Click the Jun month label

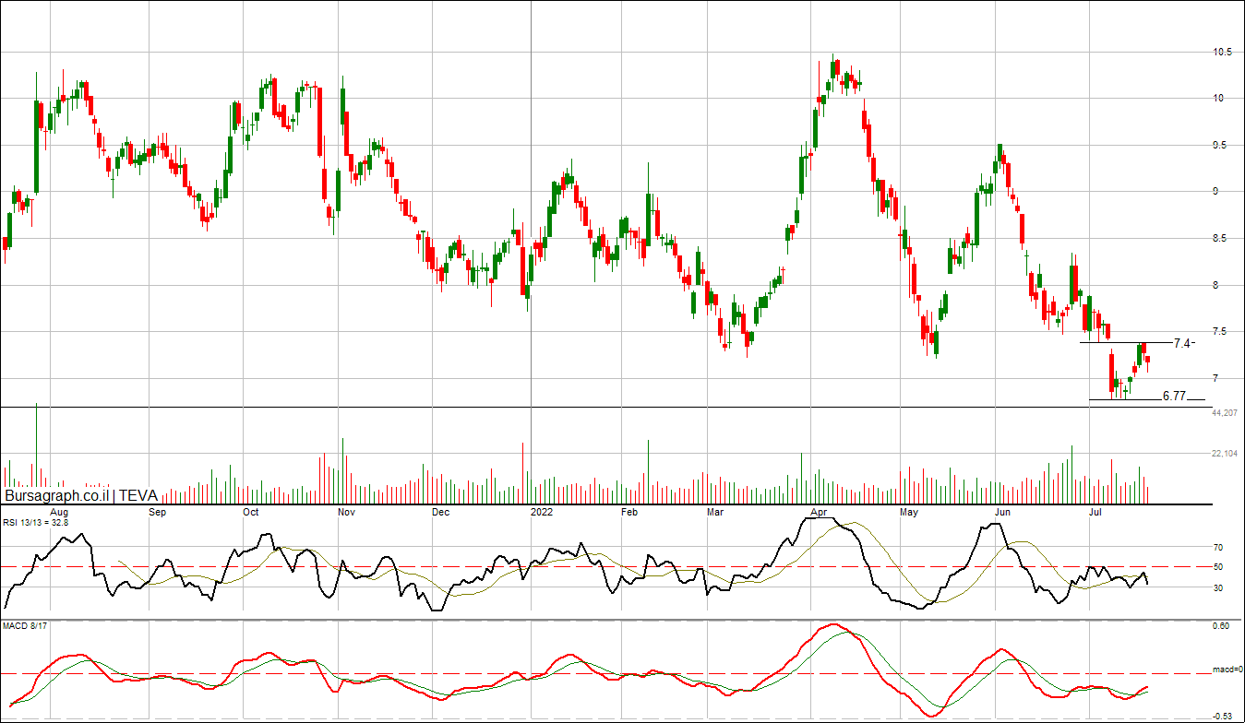click(1003, 511)
